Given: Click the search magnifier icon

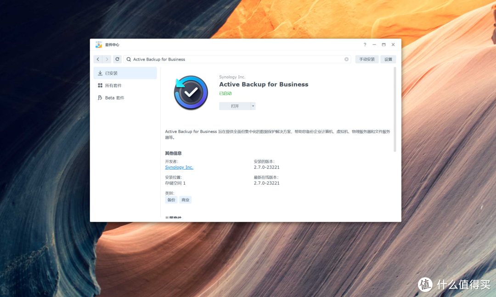Looking at the screenshot, I should 129,59.
